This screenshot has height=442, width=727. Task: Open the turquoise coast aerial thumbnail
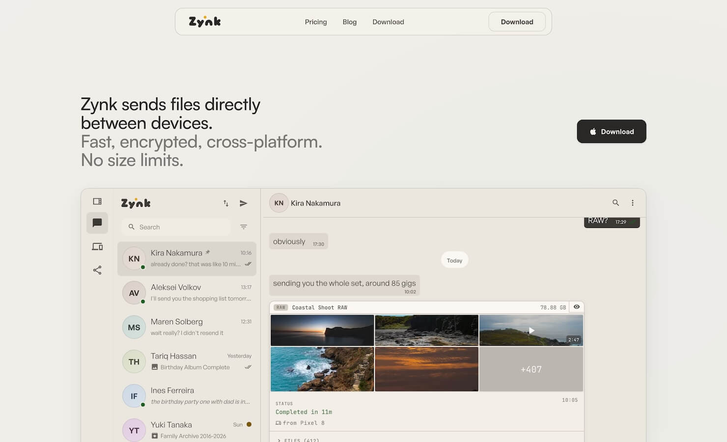pos(322,369)
